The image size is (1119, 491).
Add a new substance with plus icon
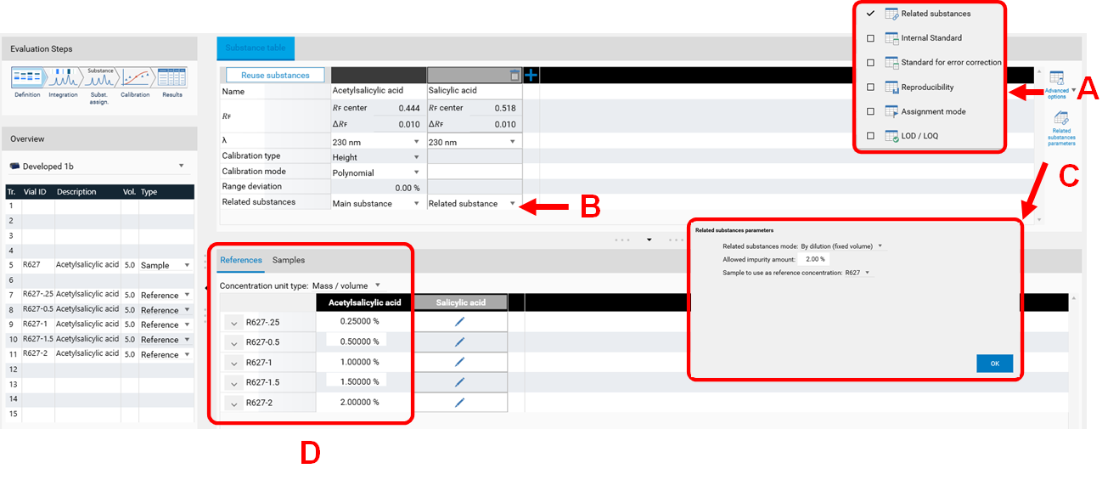tap(531, 76)
